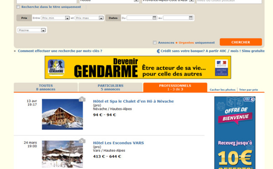Open the end date calendar icon

coord(191,18)
